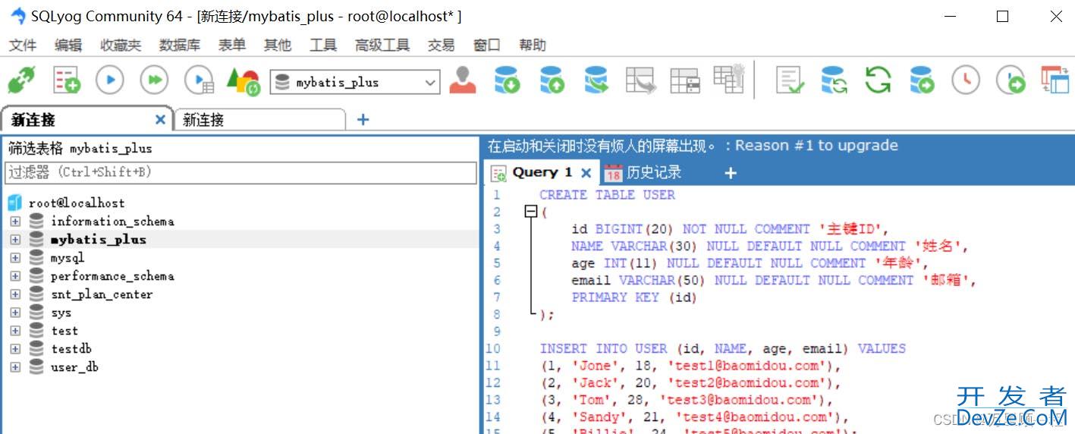Click the query checklist checkmark icon

click(790, 80)
